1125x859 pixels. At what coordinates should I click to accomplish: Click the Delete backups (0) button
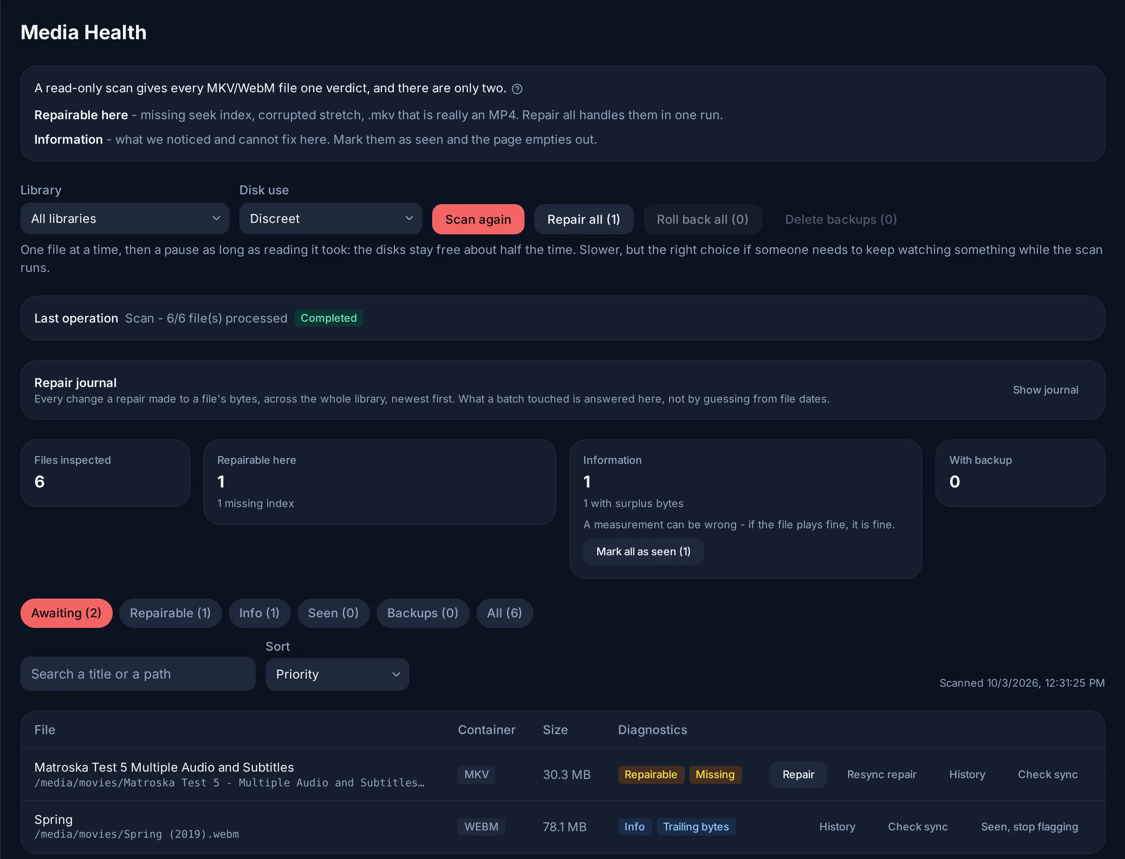[841, 219]
